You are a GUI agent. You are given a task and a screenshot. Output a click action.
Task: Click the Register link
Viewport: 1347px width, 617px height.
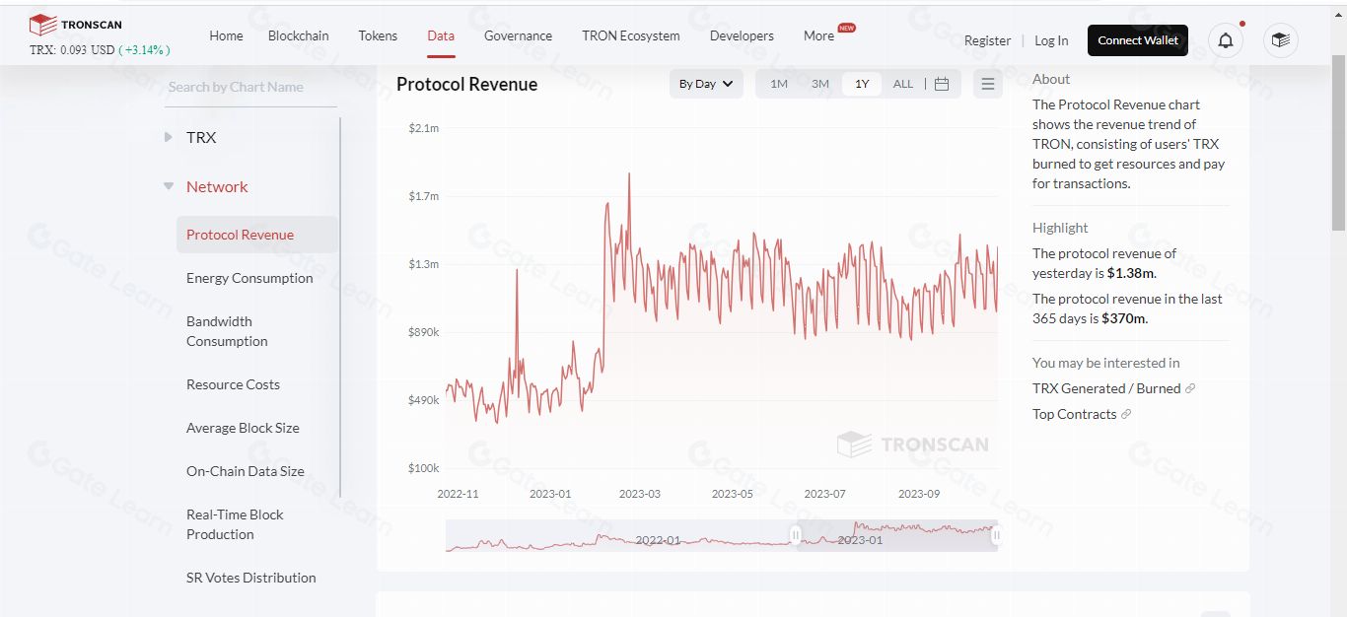click(987, 40)
